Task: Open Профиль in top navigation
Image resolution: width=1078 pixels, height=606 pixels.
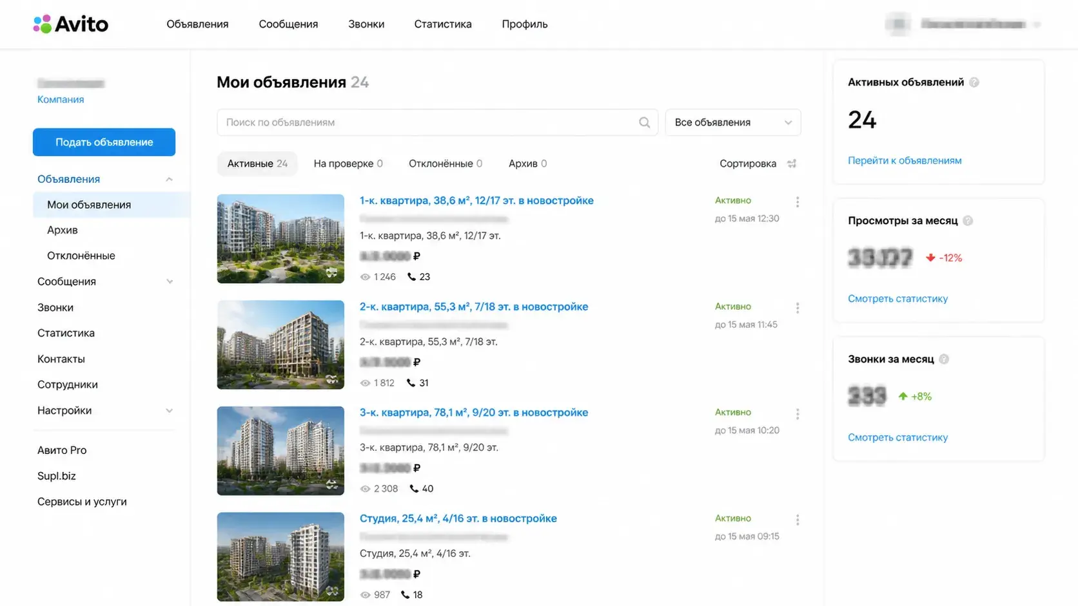Action: [x=525, y=24]
